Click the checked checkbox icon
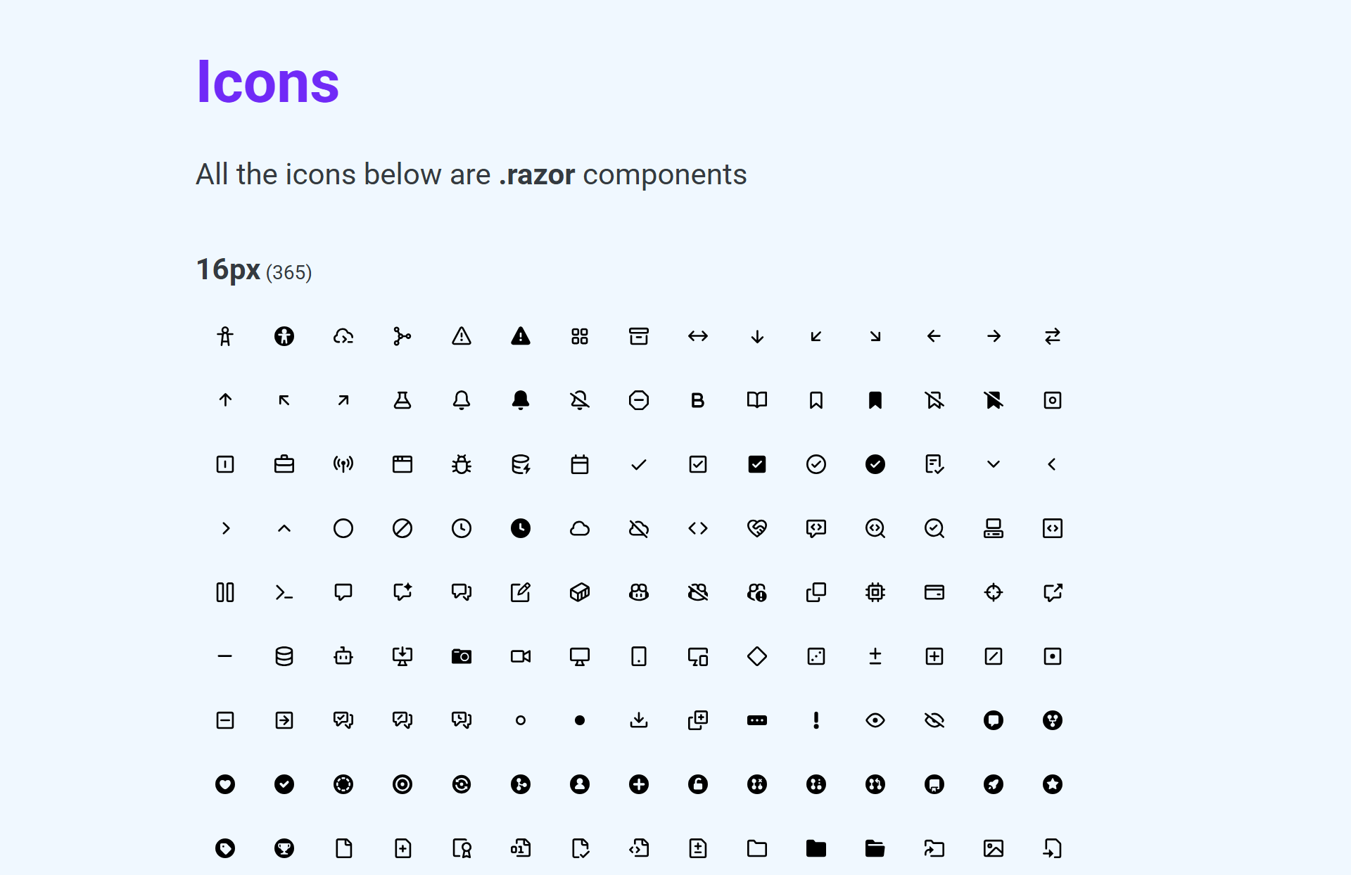Screen dimensions: 1351x875 [697, 464]
